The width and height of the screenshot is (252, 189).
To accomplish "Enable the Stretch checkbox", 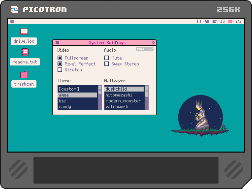I will (60, 70).
